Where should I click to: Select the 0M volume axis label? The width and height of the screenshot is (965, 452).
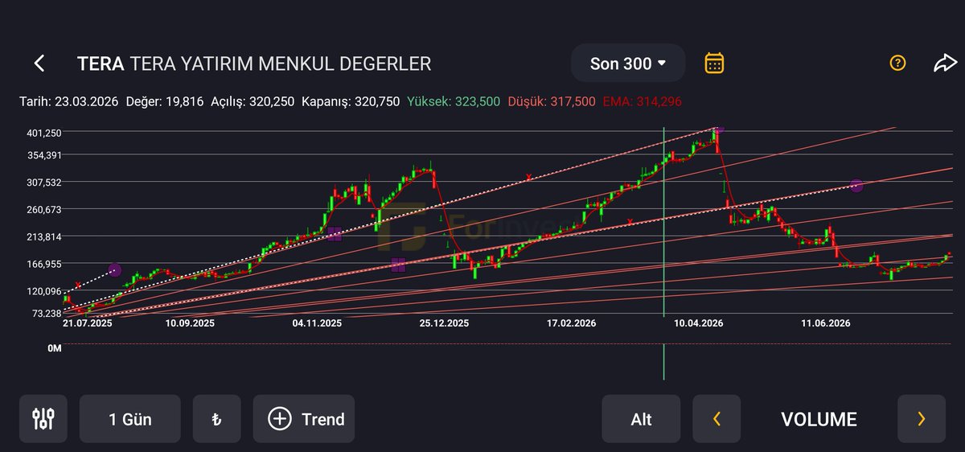pos(55,348)
